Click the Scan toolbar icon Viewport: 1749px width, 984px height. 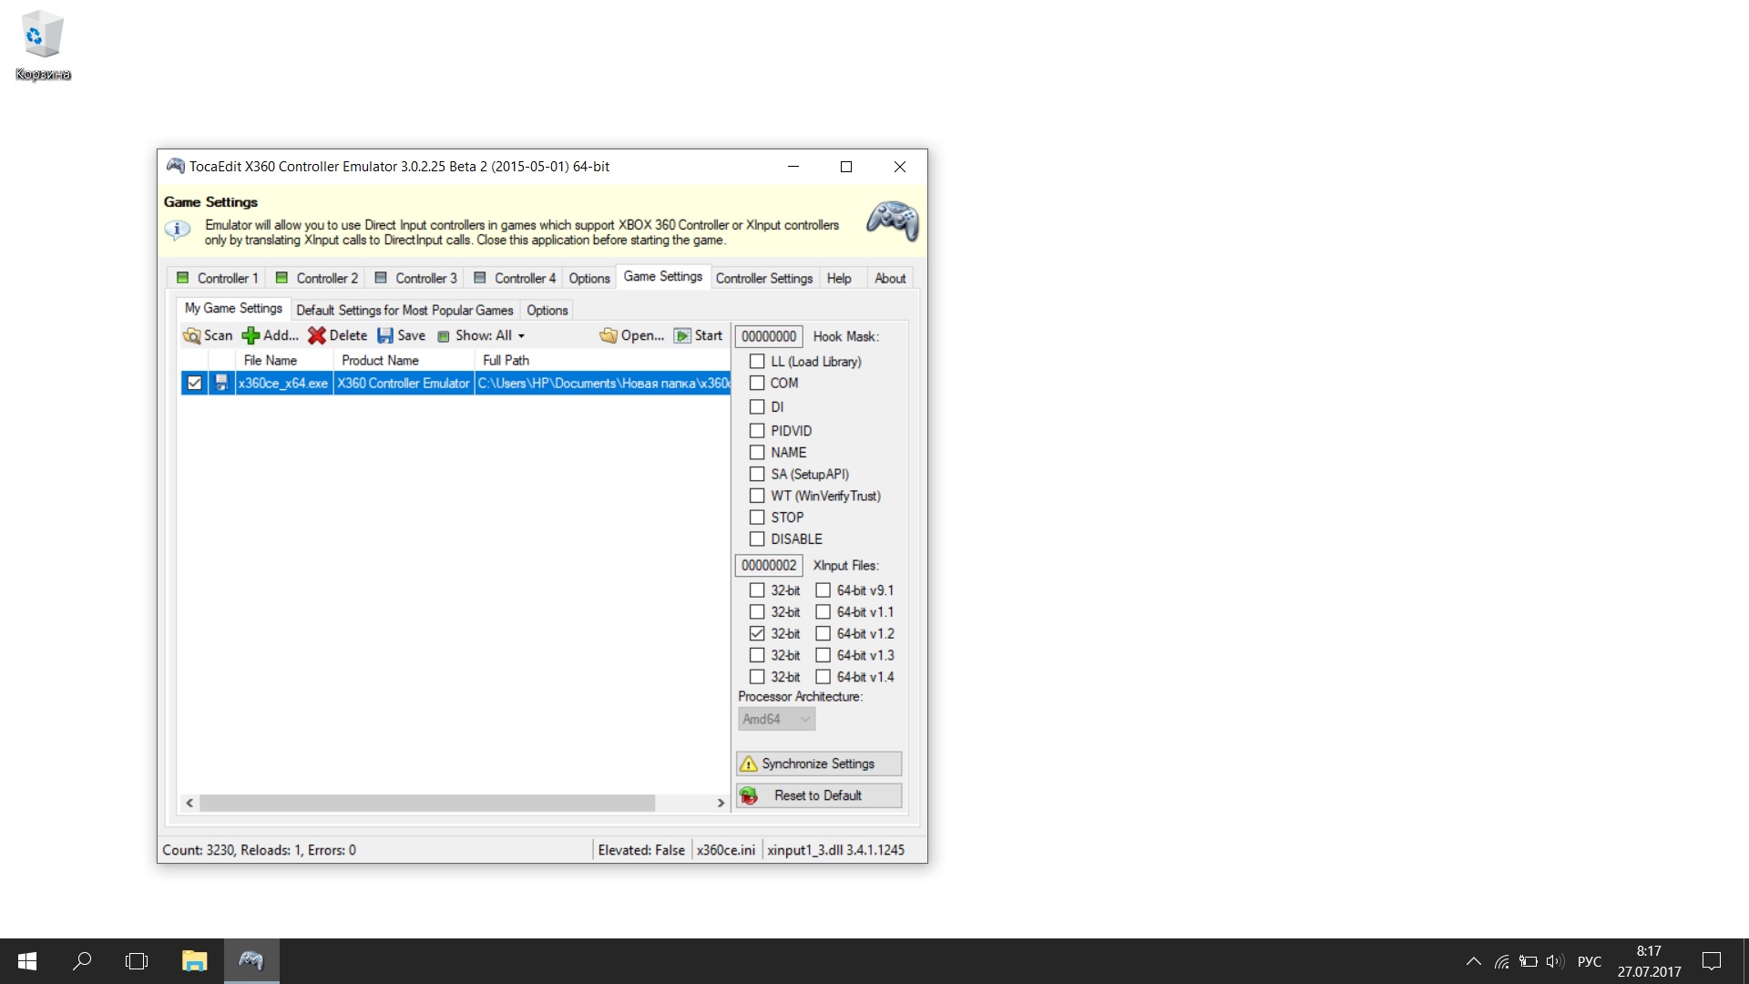[x=192, y=336]
